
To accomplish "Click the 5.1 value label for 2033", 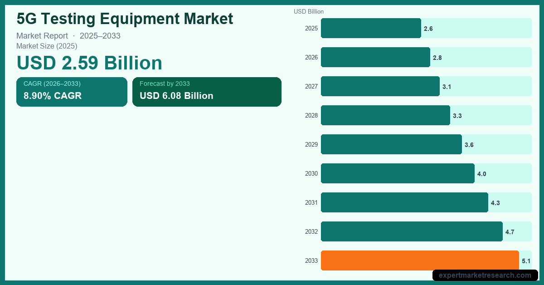I will 526,261.
